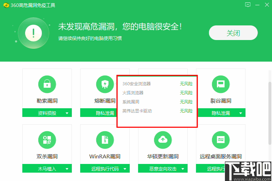The image size is (272, 181).
Task: Click the 裂谷漏洞 monitor icon
Action: point(221,84)
